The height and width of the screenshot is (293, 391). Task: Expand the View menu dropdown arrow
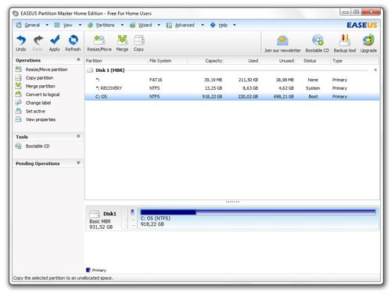80,25
